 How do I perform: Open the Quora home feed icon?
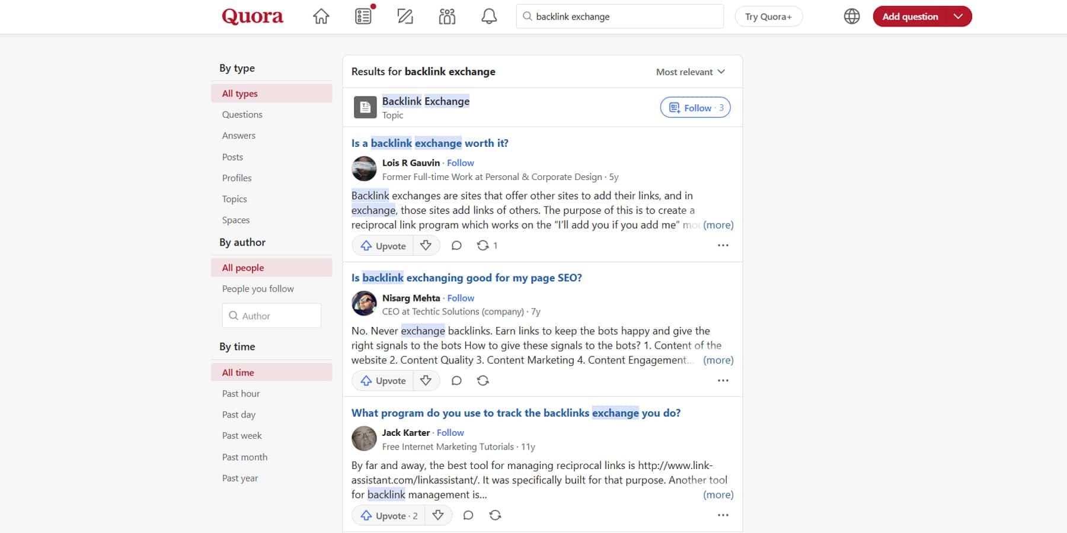321,16
